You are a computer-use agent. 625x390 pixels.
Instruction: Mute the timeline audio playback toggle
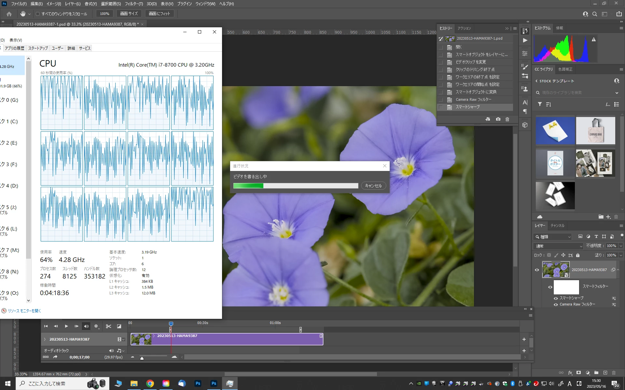86,326
